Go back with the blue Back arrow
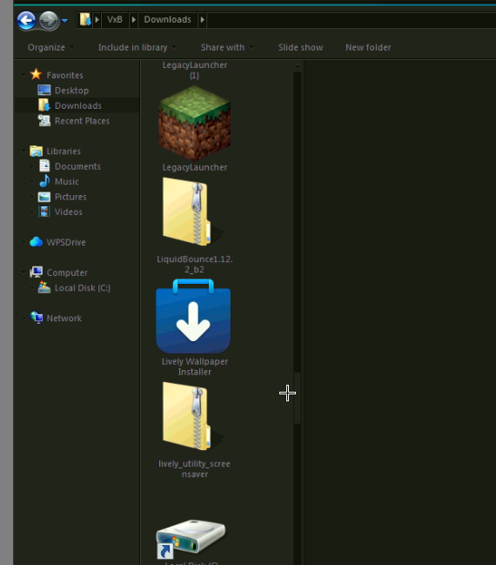Image resolution: width=496 pixels, height=565 pixels. [x=26, y=20]
